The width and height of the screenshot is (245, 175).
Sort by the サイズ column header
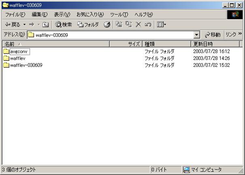tap(126, 44)
